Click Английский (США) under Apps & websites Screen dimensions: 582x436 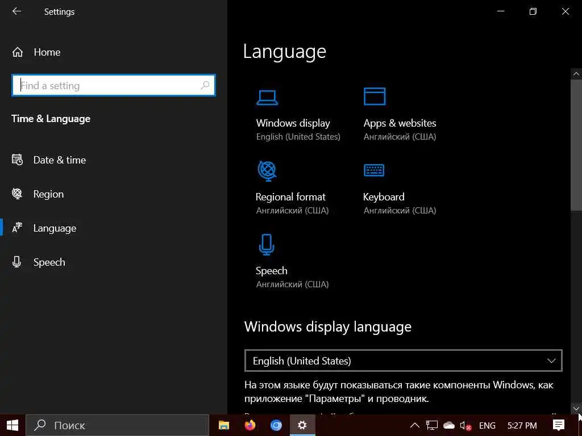click(400, 136)
